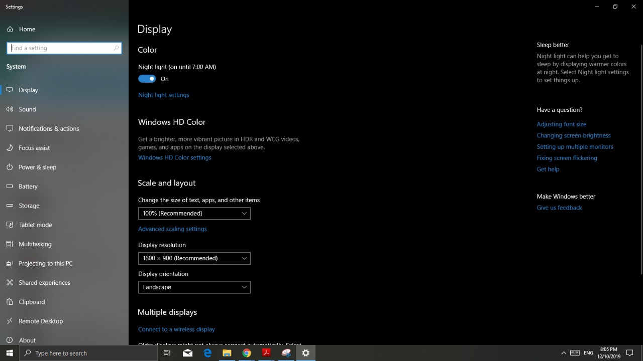Image resolution: width=643 pixels, height=361 pixels.
Task: Click Connect to a wireless display
Action: (176, 329)
